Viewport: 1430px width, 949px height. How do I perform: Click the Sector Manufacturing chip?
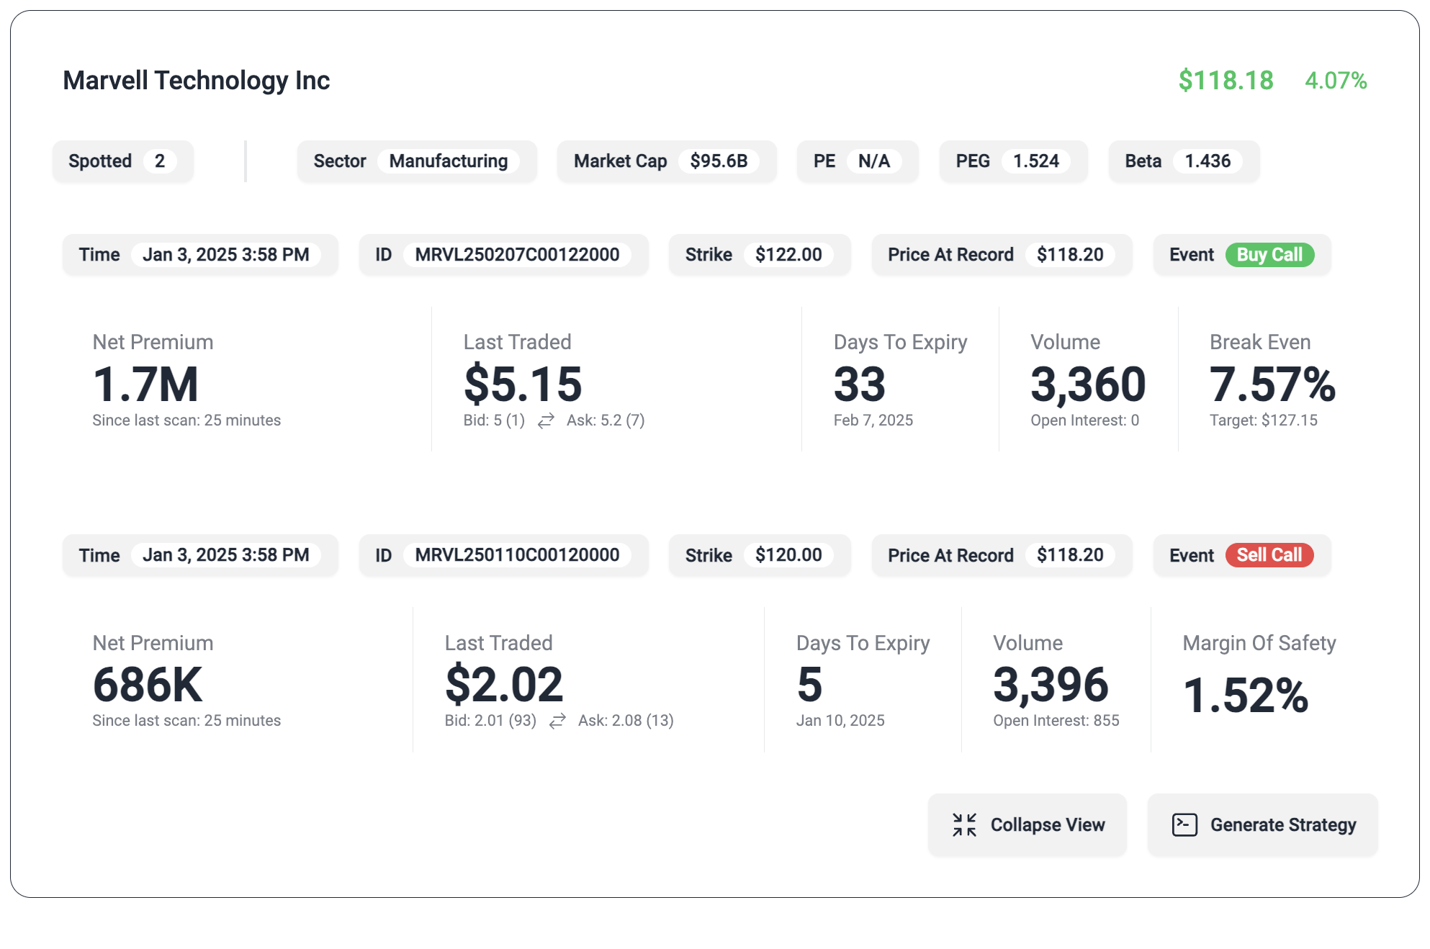416,161
